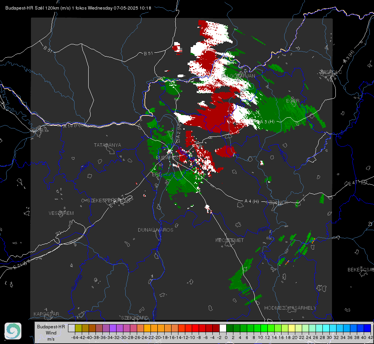The image size is (374, 344).
Task: Click the swirl logo beside the legend
Action: (13, 331)
